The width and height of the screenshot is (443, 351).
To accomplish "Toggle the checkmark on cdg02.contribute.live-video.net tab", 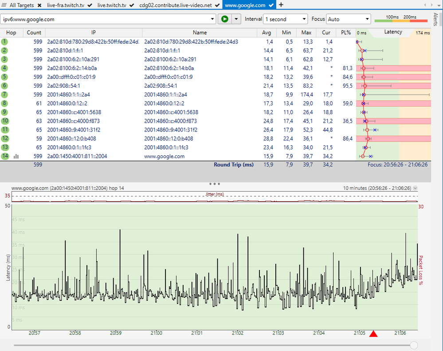I will 217,5.
